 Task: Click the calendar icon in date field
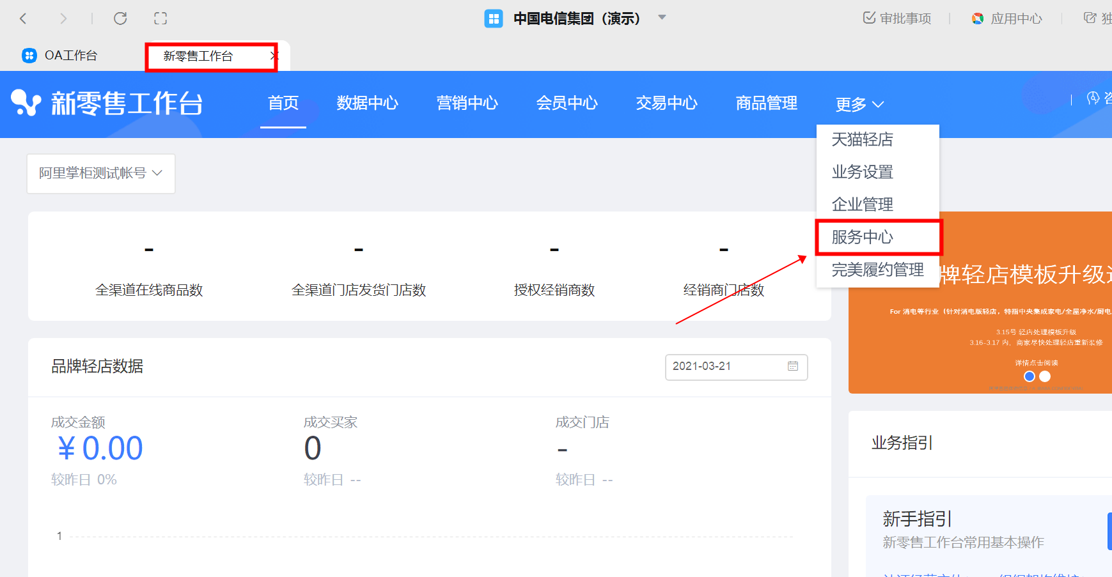coord(793,366)
